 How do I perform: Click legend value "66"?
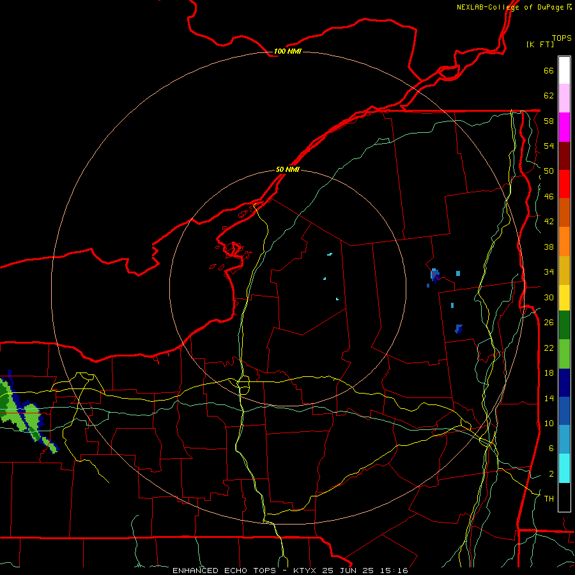pyautogui.click(x=549, y=70)
